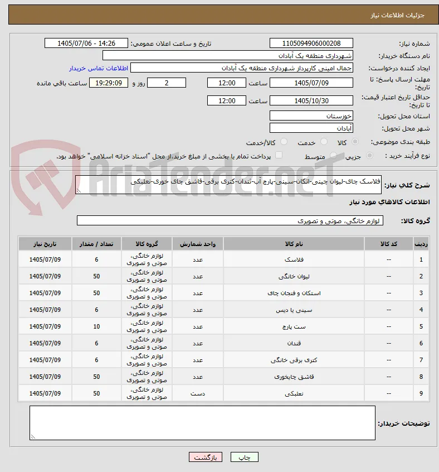Click the quantity 10 cell for ست پارچ

(x=96, y=326)
